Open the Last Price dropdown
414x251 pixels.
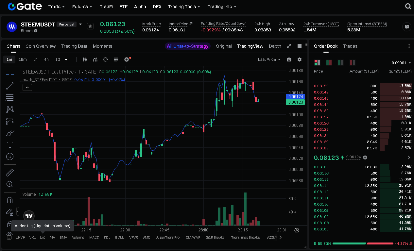(x=269, y=59)
